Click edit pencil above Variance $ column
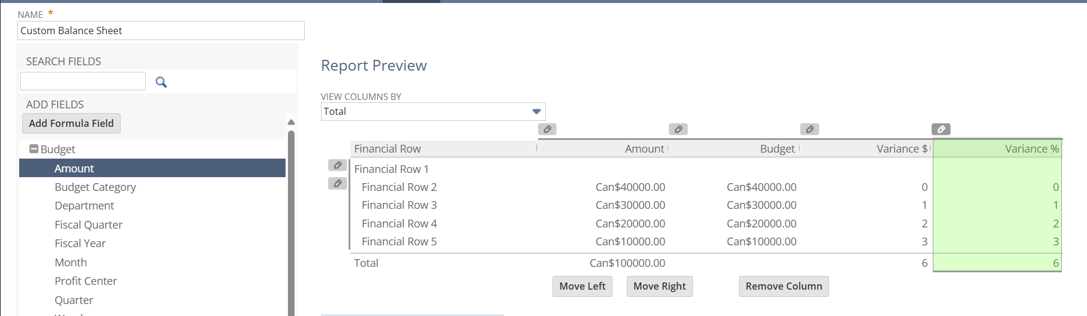 [809, 129]
